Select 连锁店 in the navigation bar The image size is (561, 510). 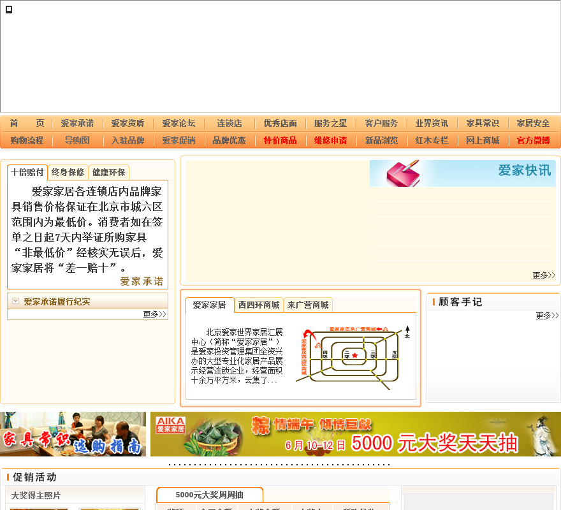229,124
